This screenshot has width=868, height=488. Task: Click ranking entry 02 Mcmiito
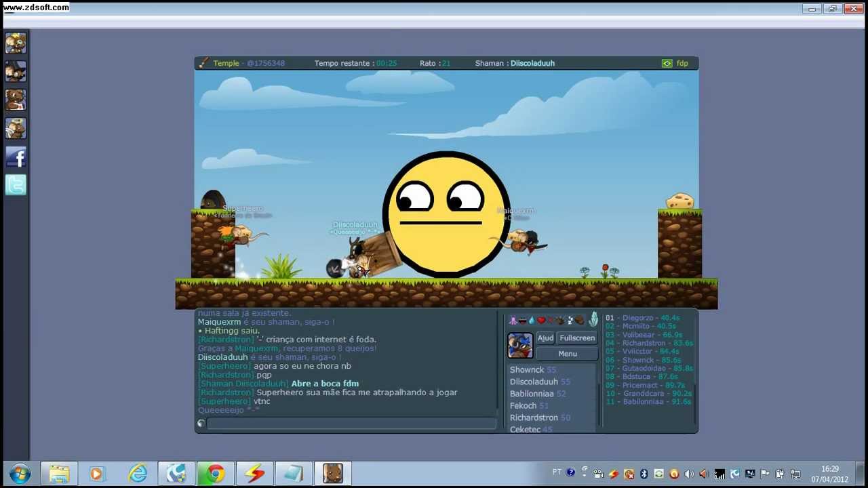[x=641, y=326]
